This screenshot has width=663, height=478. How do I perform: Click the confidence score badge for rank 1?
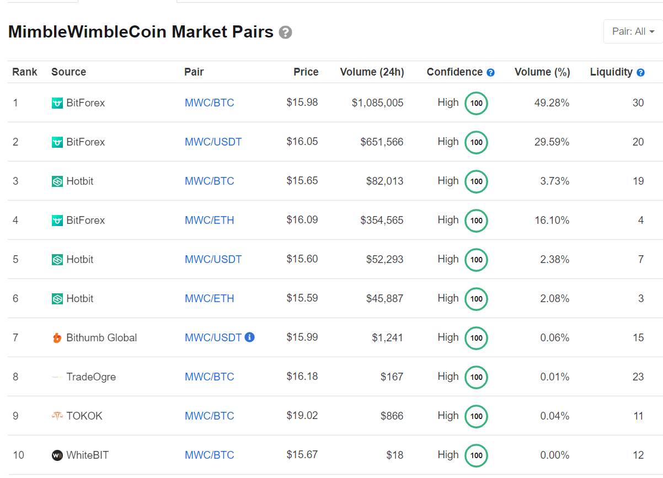coord(475,103)
